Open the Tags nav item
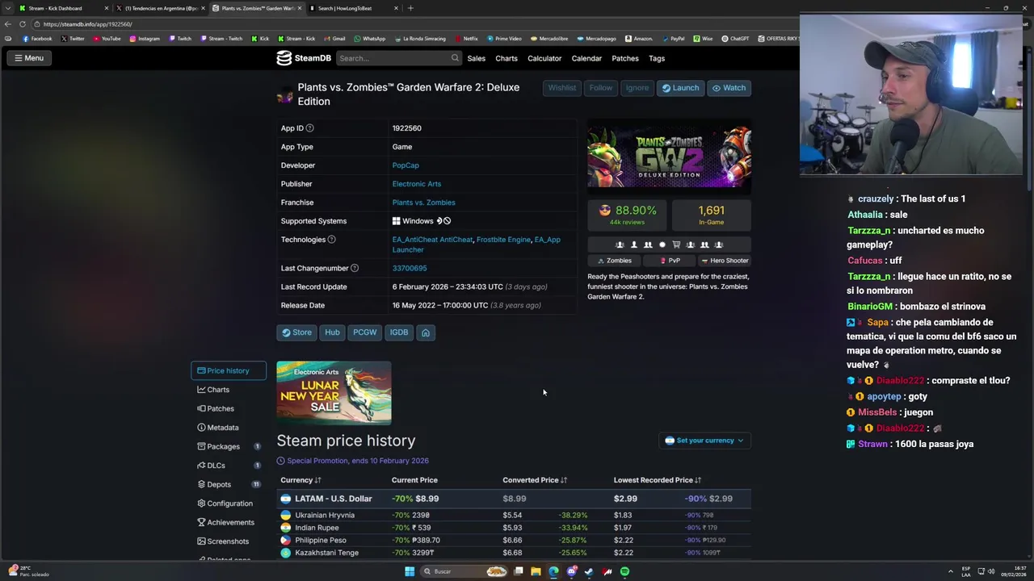 [x=657, y=58]
